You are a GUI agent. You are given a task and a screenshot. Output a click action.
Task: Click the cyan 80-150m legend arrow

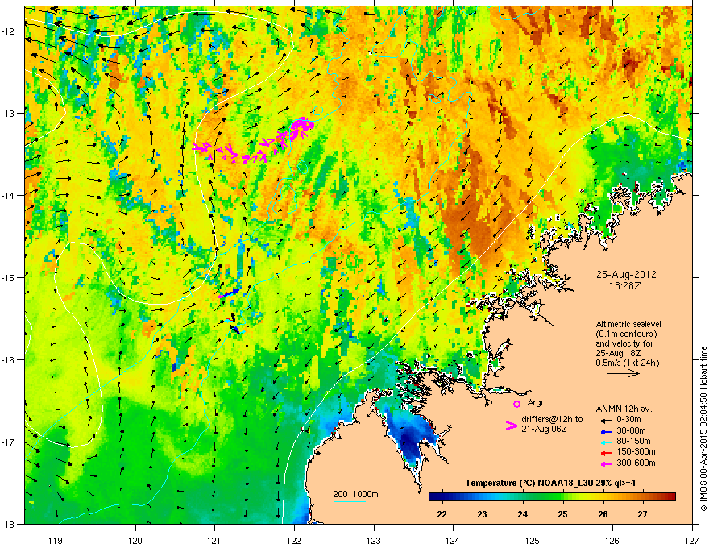coord(607,442)
